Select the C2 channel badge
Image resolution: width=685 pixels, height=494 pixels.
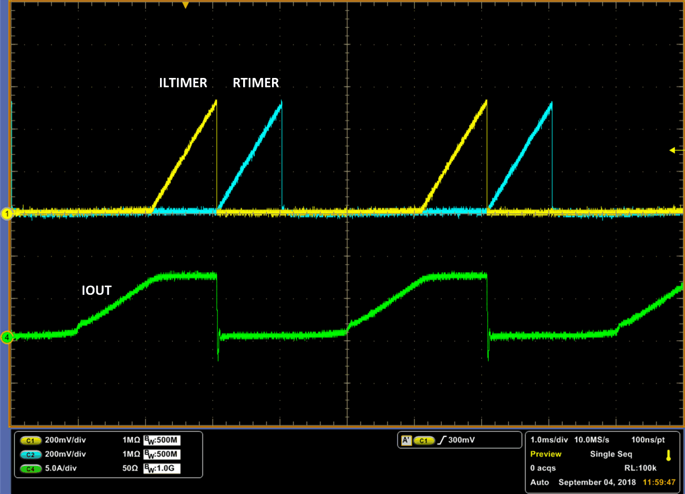31,455
